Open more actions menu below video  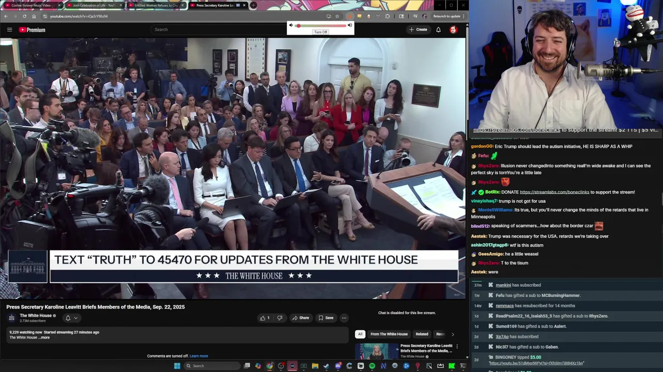tap(344, 318)
